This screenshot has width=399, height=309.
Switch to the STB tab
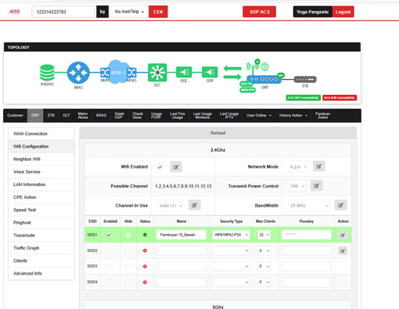51,115
